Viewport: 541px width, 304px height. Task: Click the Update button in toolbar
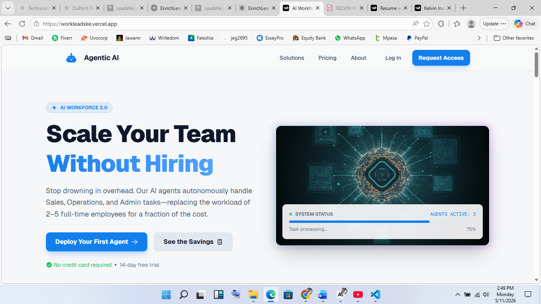494,24
